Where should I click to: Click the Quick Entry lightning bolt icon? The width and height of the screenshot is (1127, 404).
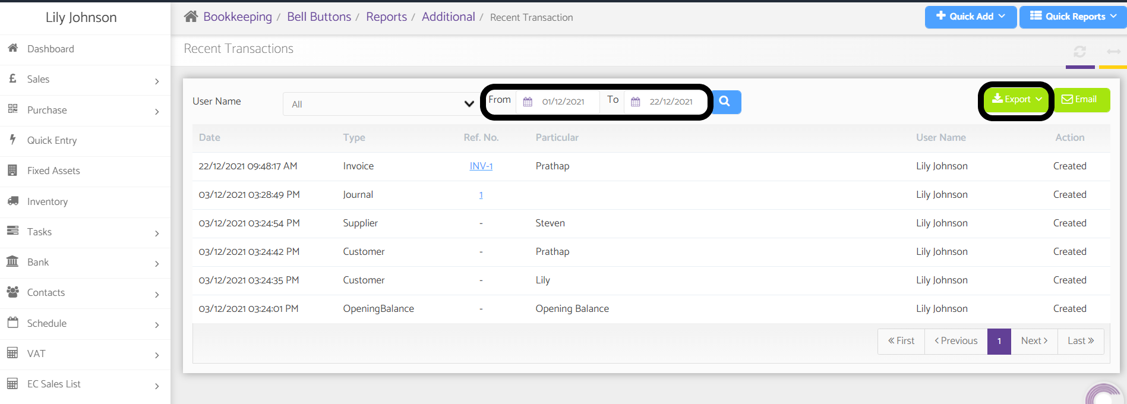point(12,140)
